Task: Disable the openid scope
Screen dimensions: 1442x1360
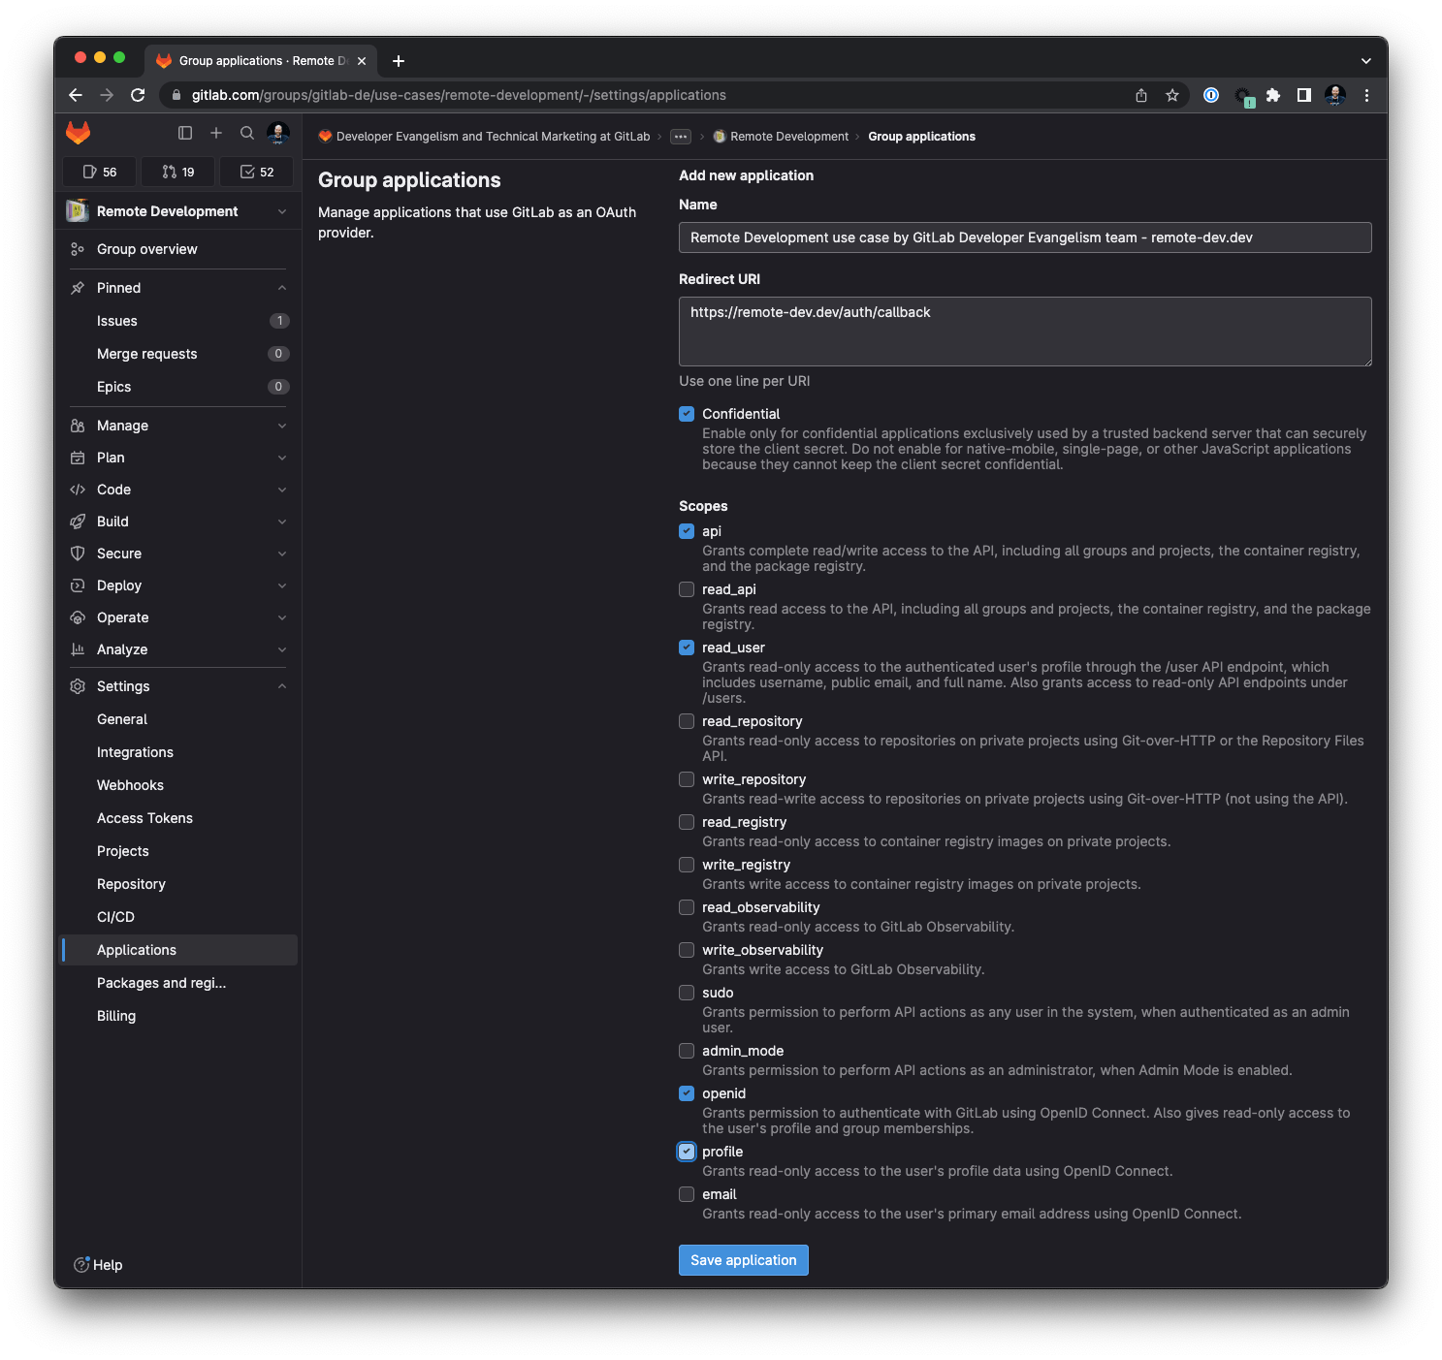Action: pyautogui.click(x=687, y=1093)
